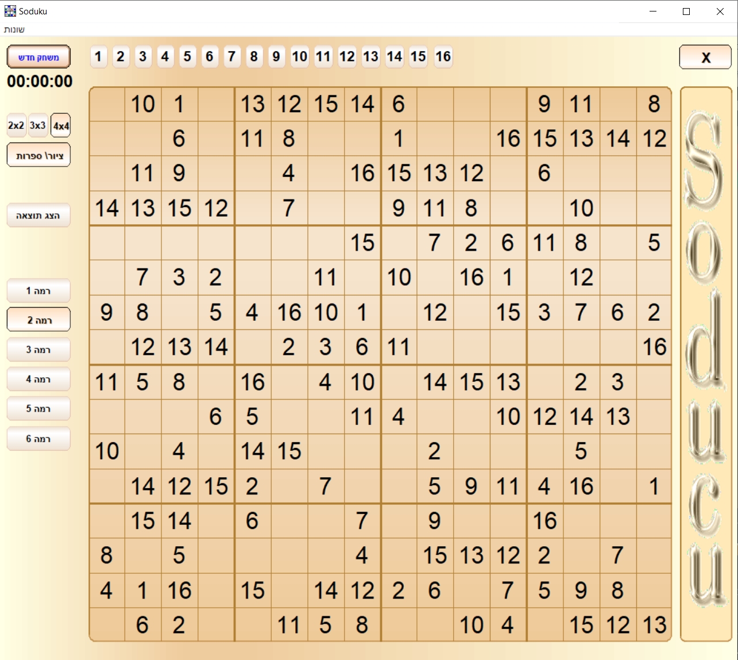Viewport: 738px width, 660px height.
Task: Select the 16 in the eighth grid row
Action: [654, 347]
